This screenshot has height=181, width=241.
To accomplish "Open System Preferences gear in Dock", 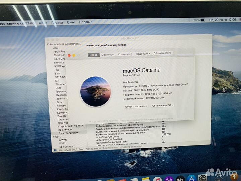I will 203,178.
